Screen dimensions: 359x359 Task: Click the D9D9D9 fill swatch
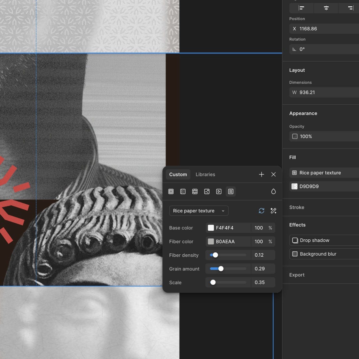pyautogui.click(x=295, y=186)
